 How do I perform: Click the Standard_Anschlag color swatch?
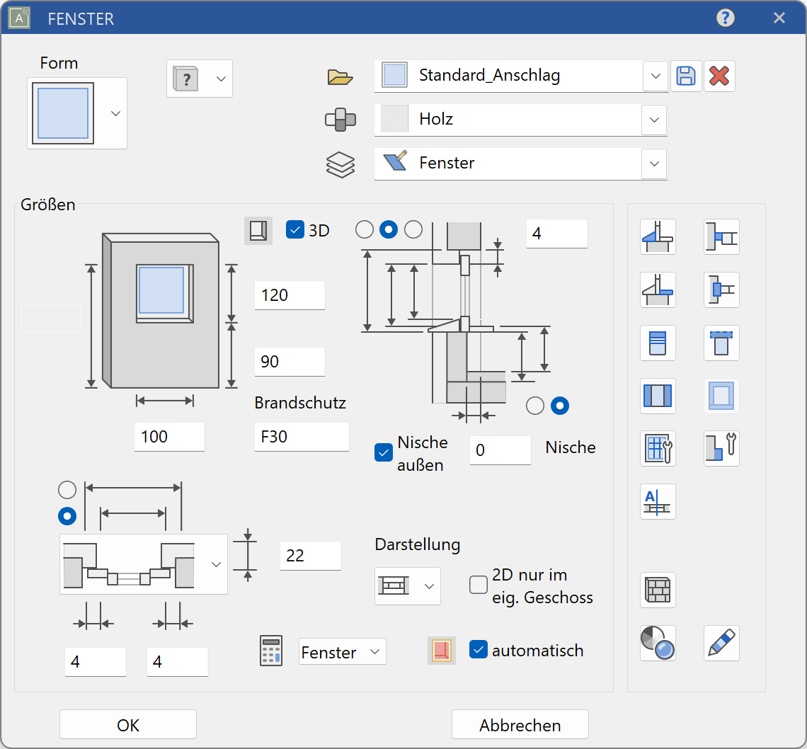point(395,75)
